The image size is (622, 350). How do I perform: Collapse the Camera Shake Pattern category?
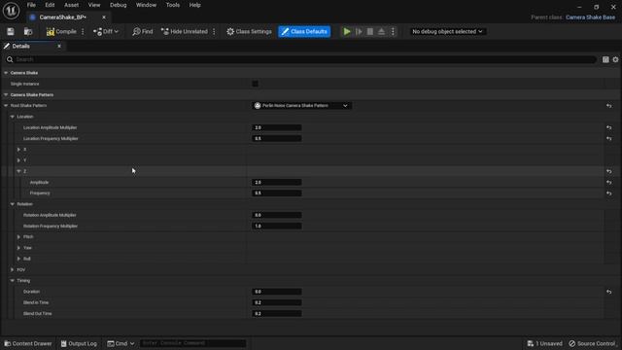tap(6, 95)
